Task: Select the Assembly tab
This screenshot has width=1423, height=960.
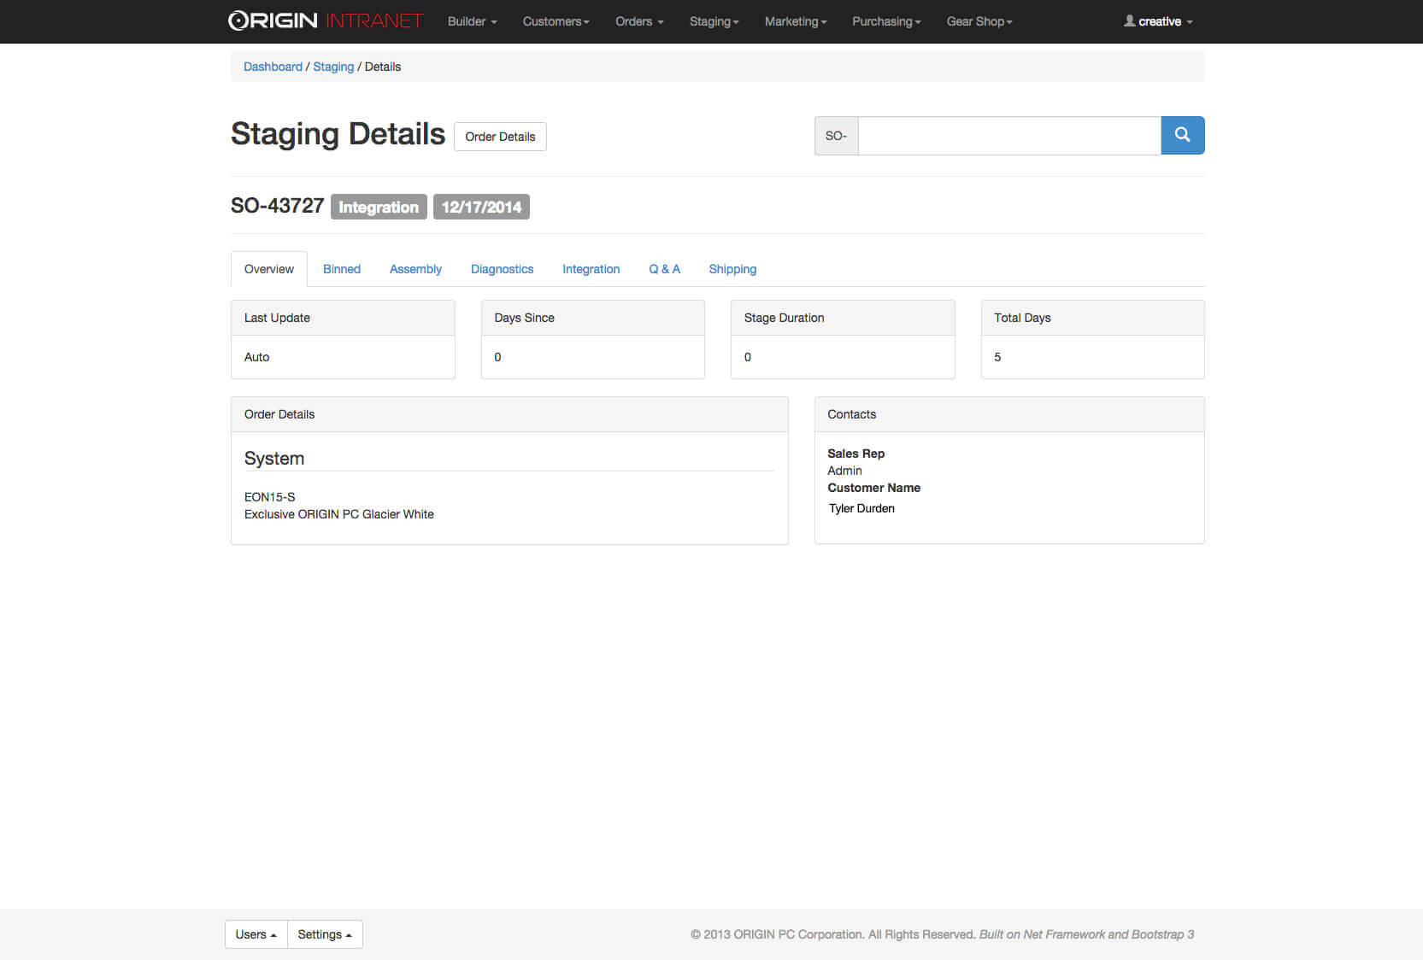Action: pos(415,269)
